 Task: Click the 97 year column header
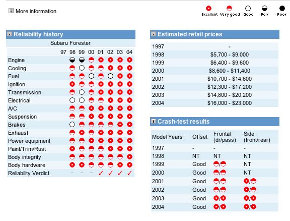(63, 52)
